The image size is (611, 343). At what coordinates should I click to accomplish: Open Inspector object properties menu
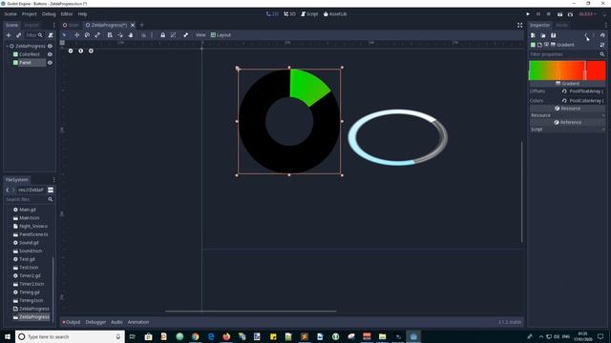click(602, 45)
